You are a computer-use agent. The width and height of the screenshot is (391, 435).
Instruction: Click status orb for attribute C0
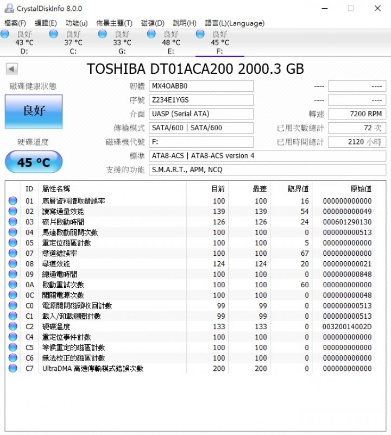coord(13,305)
